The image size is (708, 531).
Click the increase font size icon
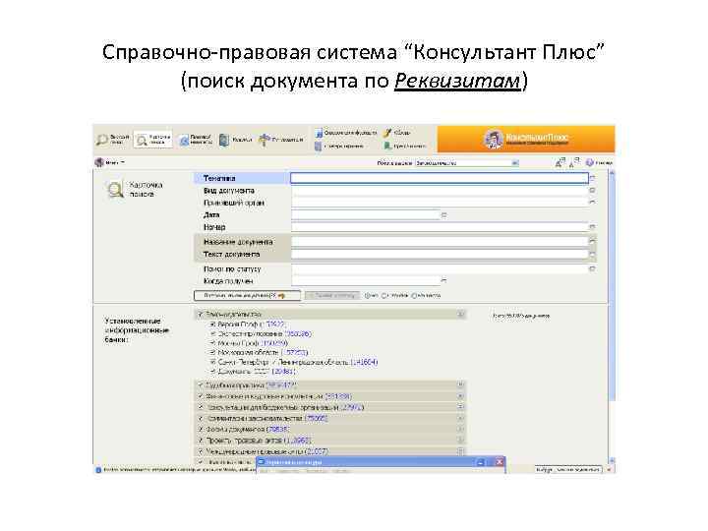coord(560,162)
